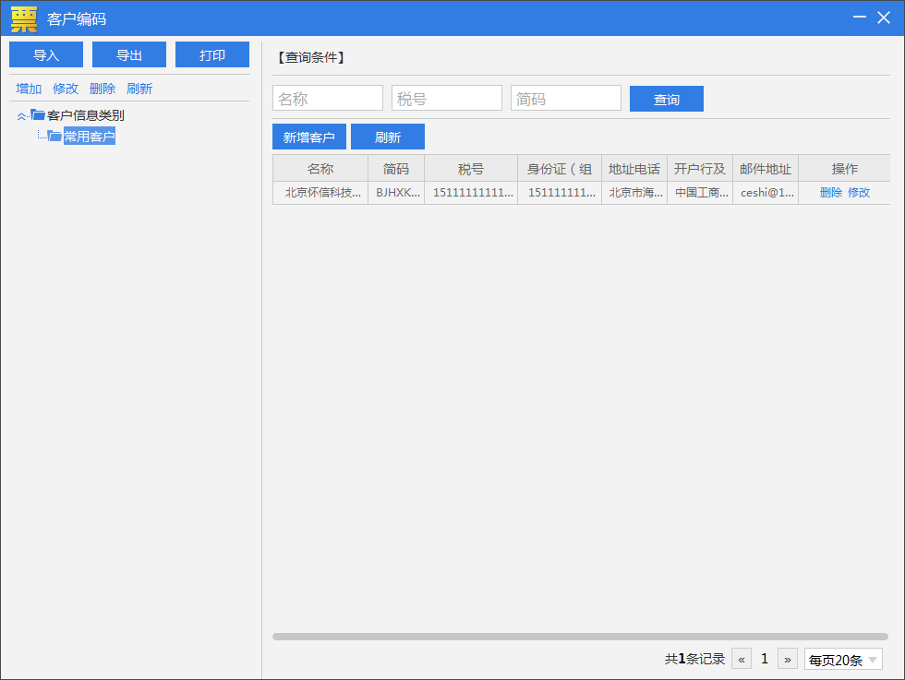Screen dimensions: 905x680
Task: Open the 每页20条 page size dropdown
Action: click(843, 659)
